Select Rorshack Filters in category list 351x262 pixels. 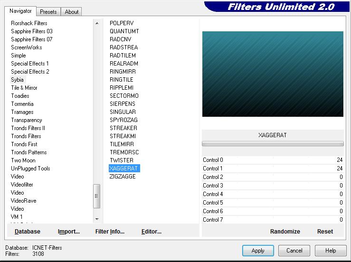(29, 23)
